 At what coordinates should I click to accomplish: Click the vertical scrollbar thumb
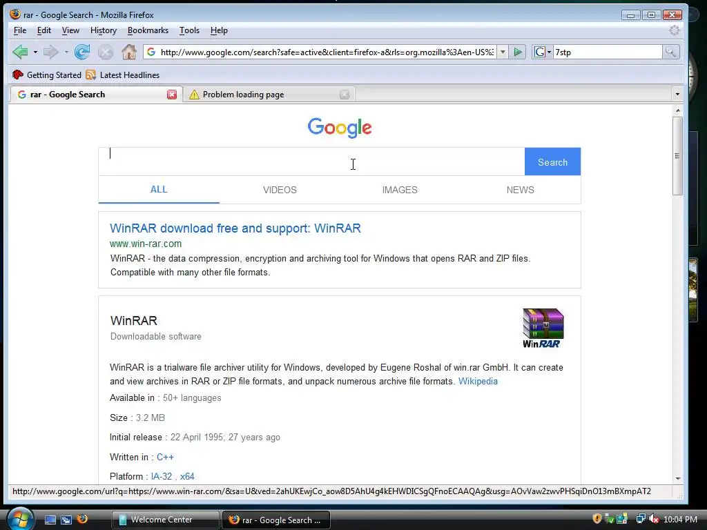677,156
